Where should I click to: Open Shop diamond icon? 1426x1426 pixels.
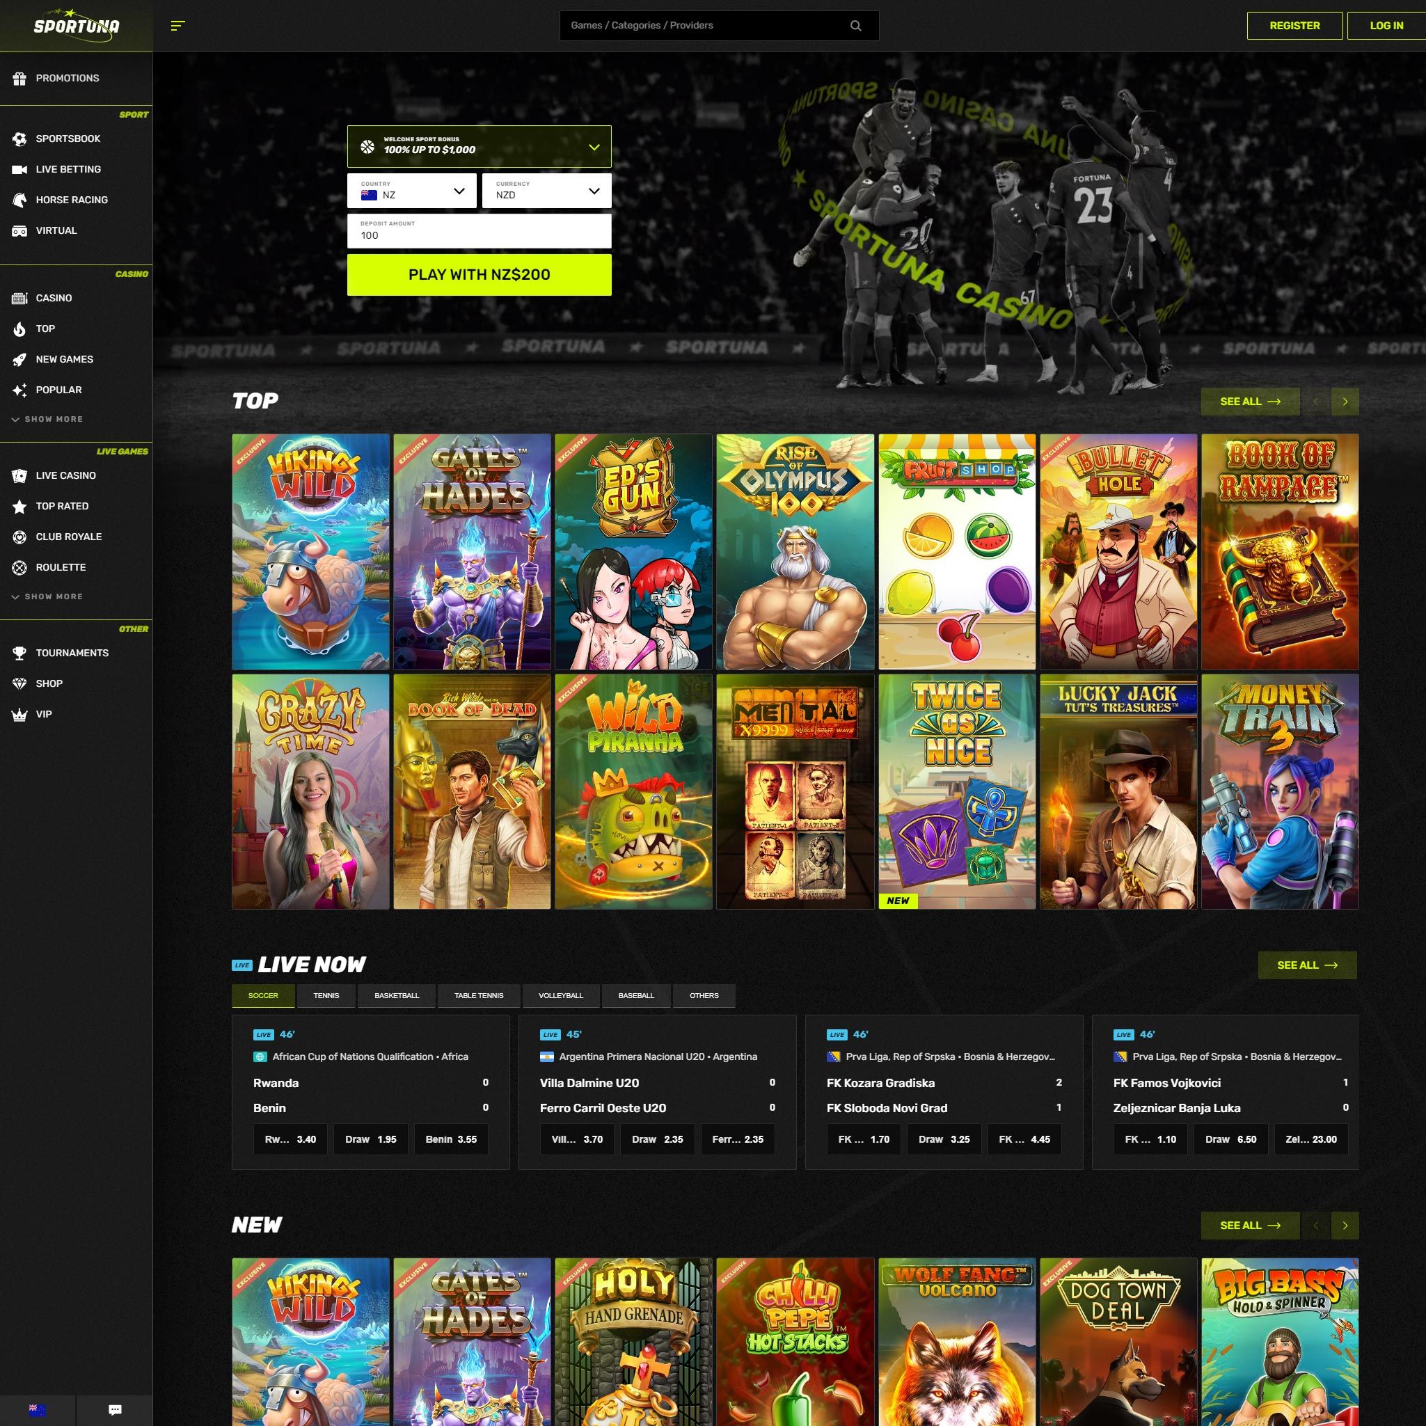click(20, 684)
